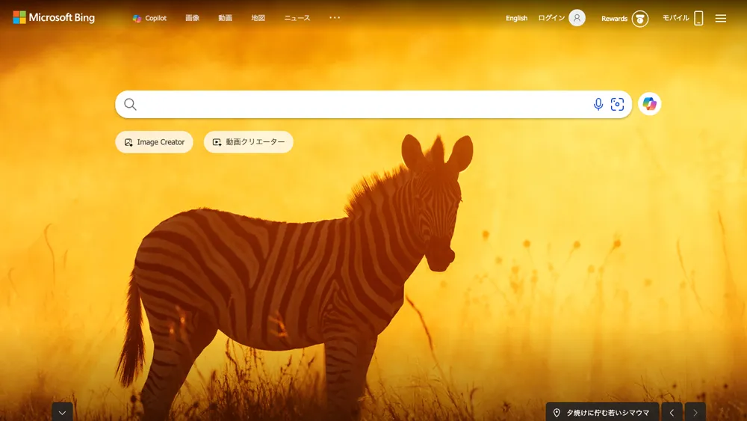
Task: Click the user profile avatar icon
Action: [x=577, y=18]
